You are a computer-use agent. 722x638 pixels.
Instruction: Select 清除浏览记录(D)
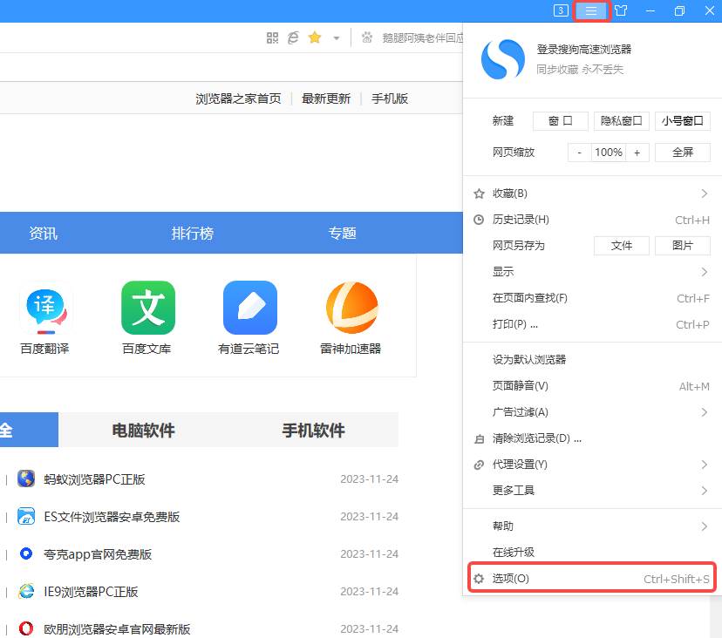[592, 438]
